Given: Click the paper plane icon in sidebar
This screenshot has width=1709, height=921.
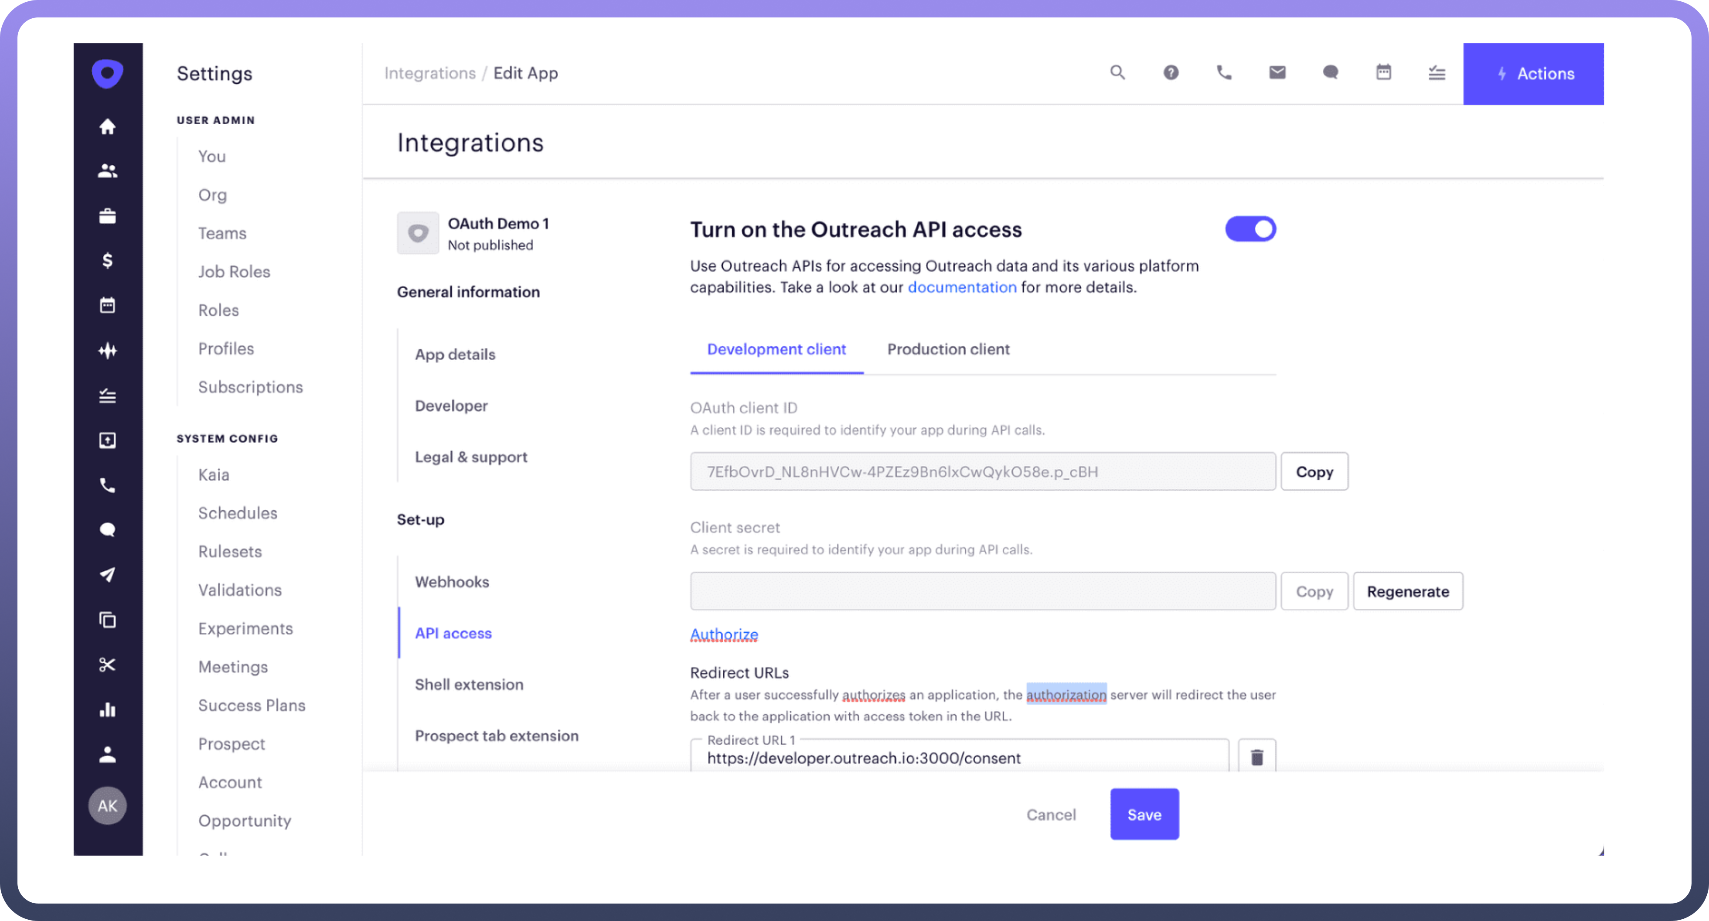Looking at the screenshot, I should (108, 575).
